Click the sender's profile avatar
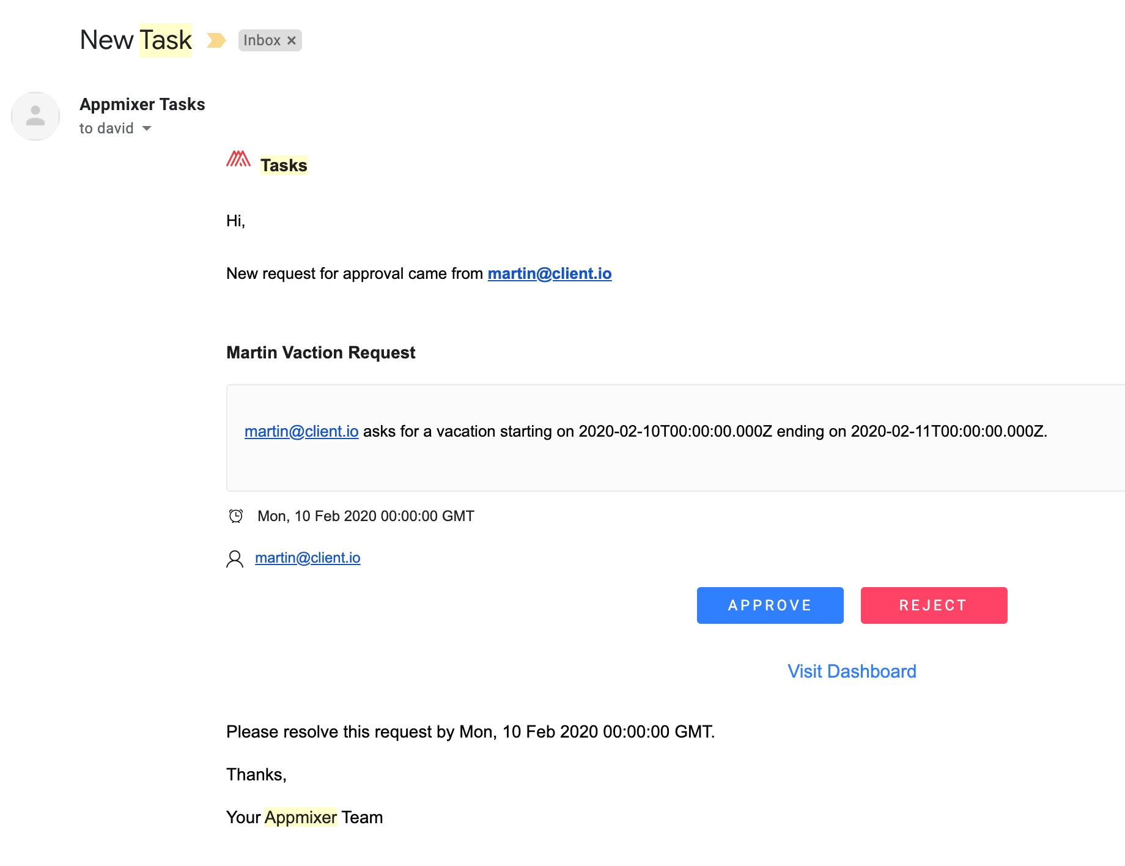The height and width of the screenshot is (866, 1125). [35, 116]
